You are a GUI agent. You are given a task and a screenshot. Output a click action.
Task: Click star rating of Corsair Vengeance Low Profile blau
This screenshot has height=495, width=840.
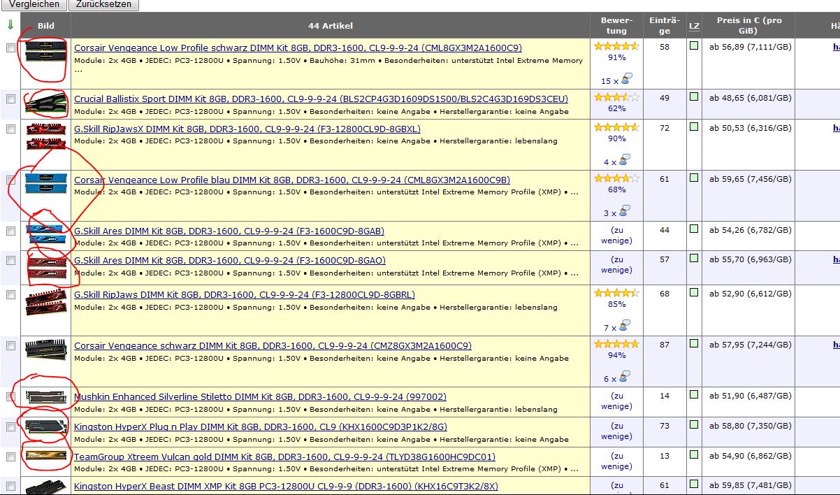click(x=616, y=179)
